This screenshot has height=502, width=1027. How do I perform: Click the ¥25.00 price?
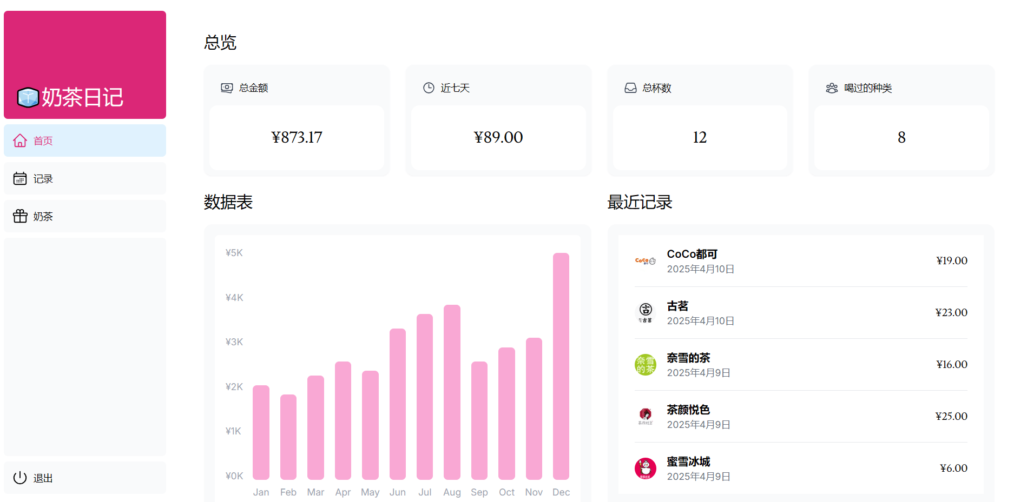pos(951,416)
